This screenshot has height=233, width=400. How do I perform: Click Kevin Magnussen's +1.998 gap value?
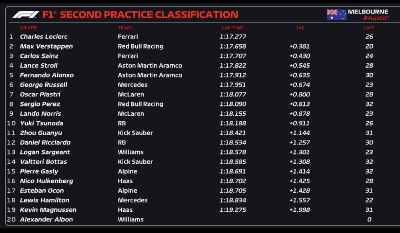pyautogui.click(x=299, y=210)
